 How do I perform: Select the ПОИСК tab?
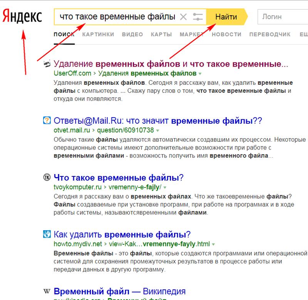tap(64, 34)
